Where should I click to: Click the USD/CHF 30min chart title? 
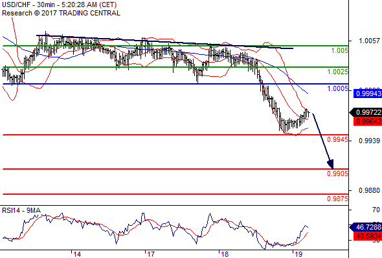[59, 5]
